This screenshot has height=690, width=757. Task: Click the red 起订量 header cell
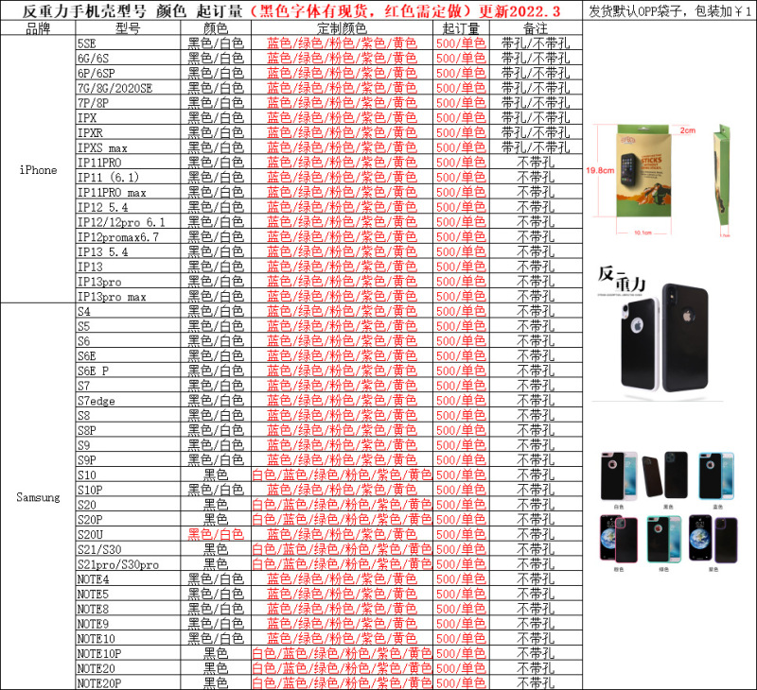pos(461,28)
